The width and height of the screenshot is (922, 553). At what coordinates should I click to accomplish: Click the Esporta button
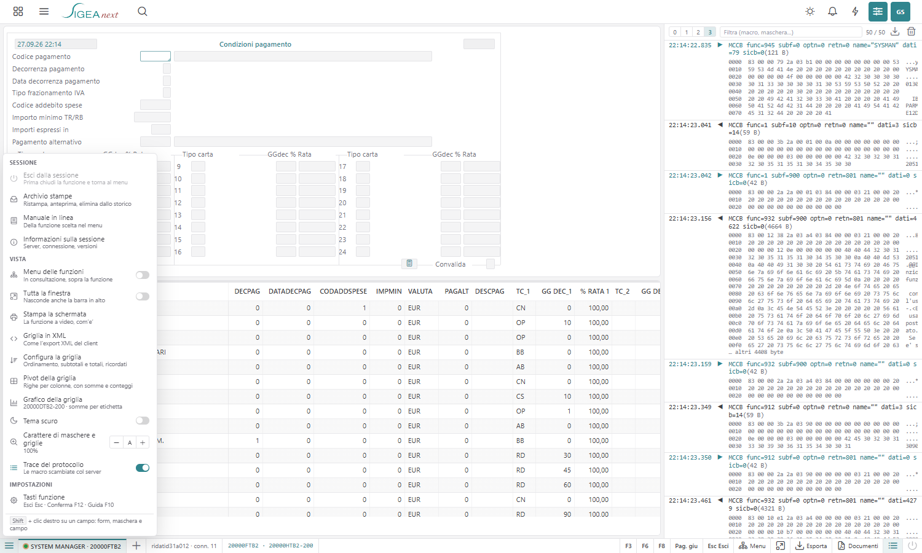tap(811, 546)
